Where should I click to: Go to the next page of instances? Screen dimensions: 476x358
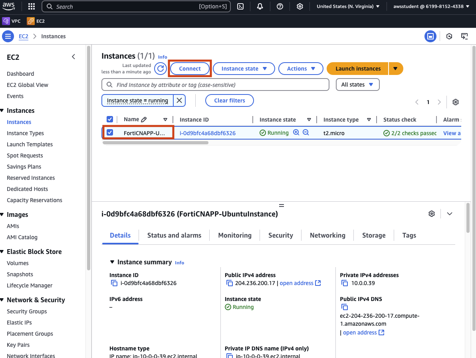coord(439,102)
